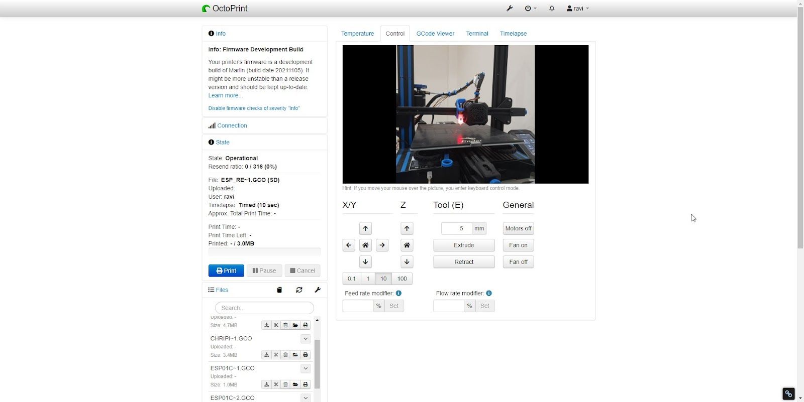The image size is (804, 402).
Task: Turn the Fan off
Action: 518,262
